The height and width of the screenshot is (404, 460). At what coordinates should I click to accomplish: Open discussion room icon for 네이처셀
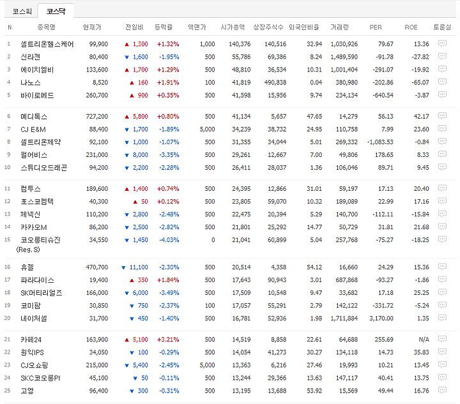pyautogui.click(x=442, y=318)
